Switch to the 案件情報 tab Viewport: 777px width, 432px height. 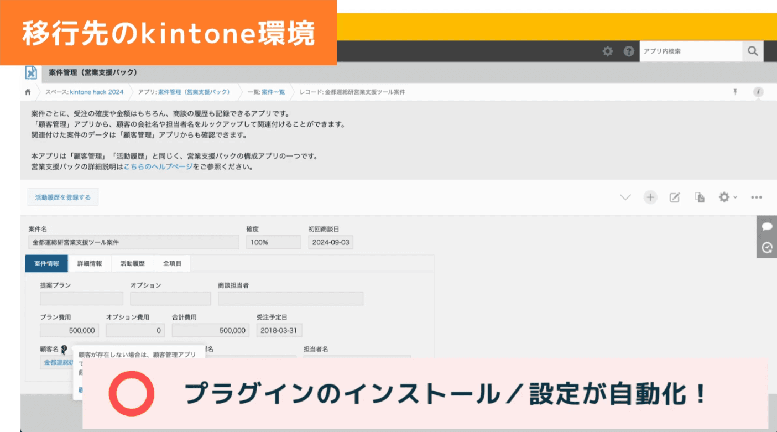tap(46, 263)
